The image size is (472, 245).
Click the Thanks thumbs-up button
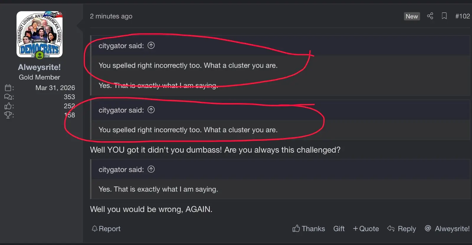click(x=309, y=228)
